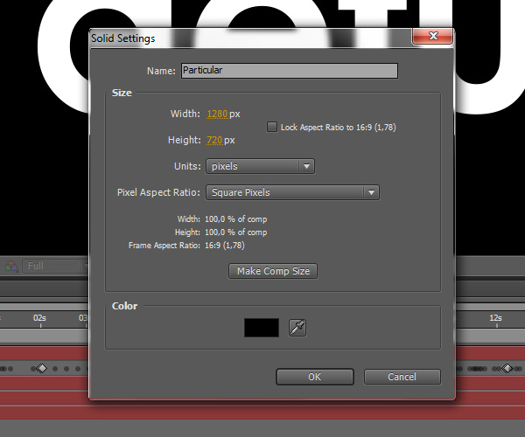Enable Lock Aspect Ratio to 16:9 checkbox
Viewport: 525px width, 437px height.
(x=272, y=127)
